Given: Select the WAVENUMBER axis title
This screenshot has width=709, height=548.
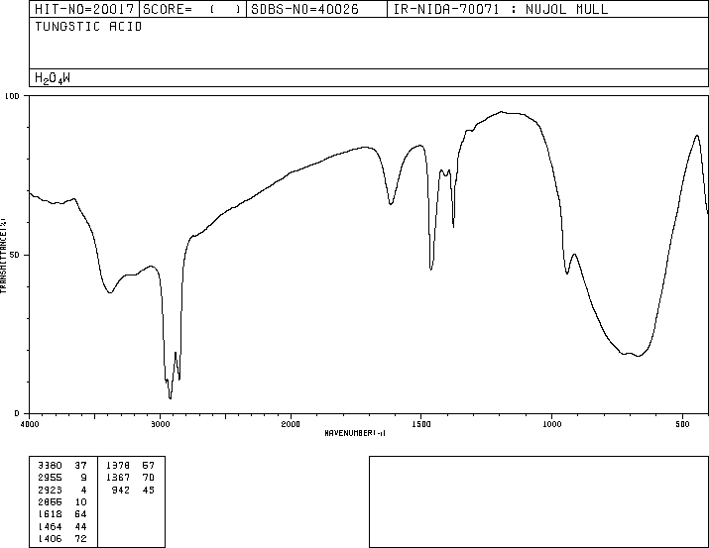Looking at the screenshot, I should click(x=355, y=433).
